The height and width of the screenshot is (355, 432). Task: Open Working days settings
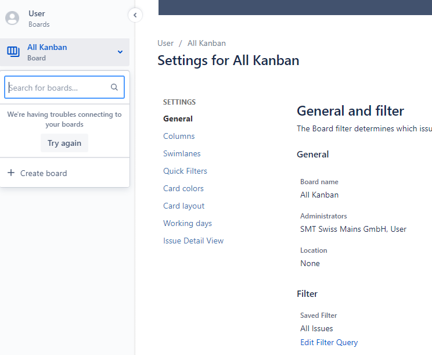(188, 223)
